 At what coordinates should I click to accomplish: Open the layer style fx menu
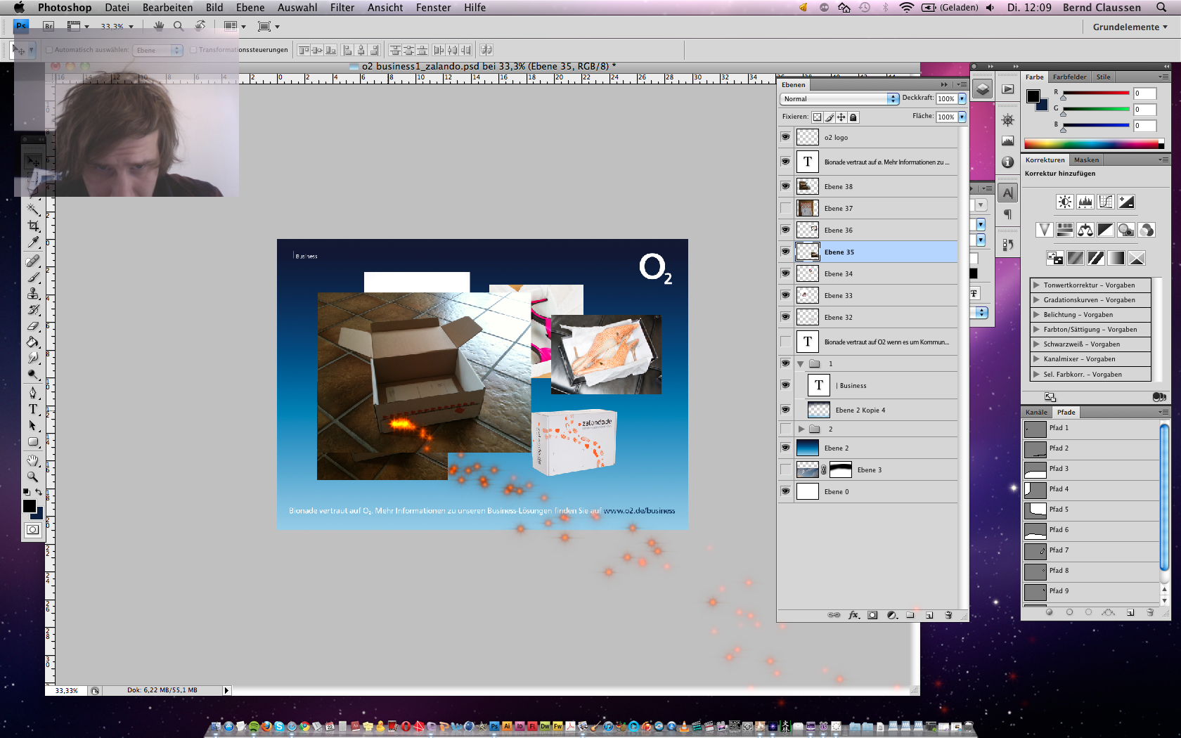coord(853,615)
